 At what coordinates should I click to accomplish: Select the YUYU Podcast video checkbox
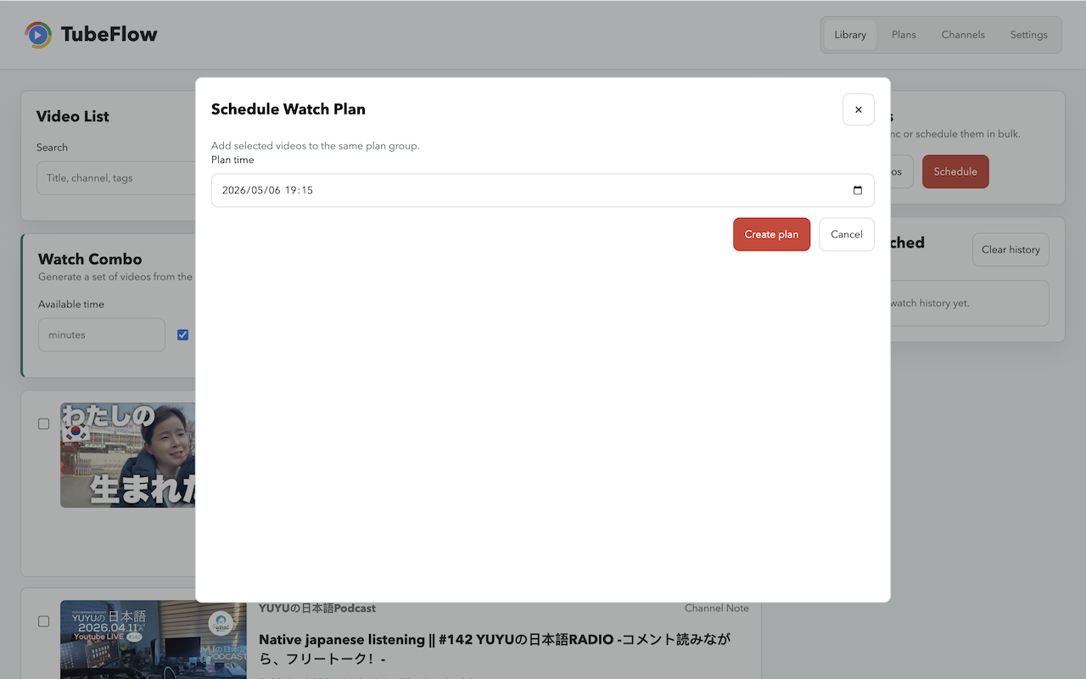(43, 621)
